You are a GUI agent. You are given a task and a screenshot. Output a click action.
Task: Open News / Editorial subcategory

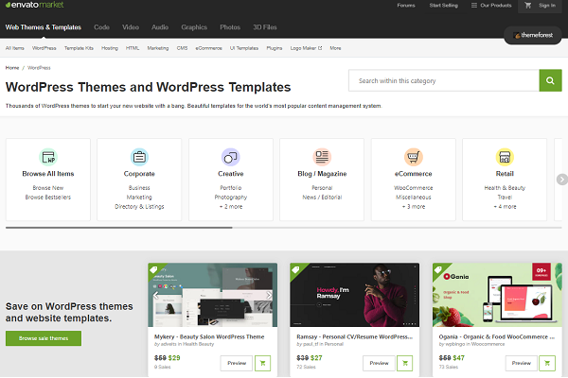(322, 198)
